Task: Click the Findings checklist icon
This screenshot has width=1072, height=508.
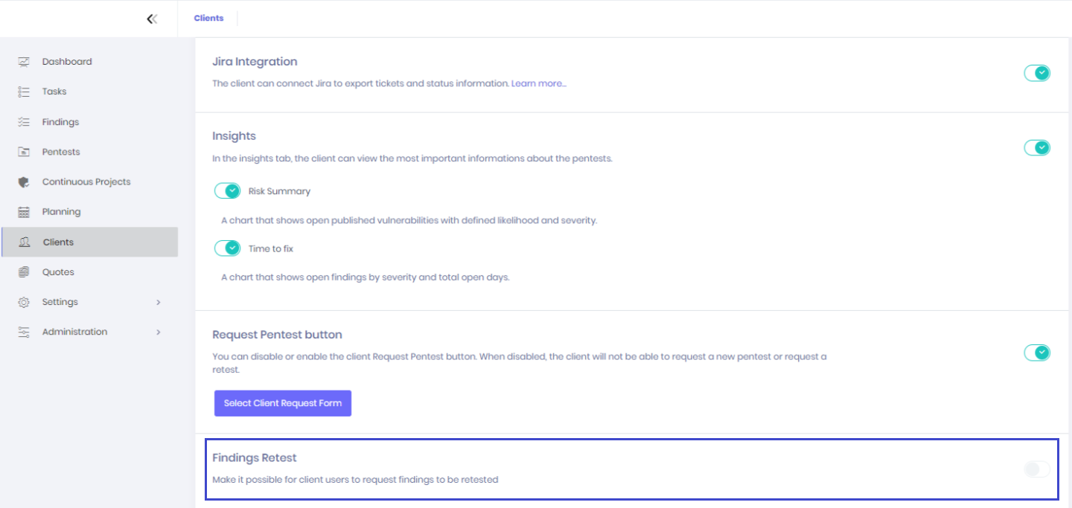Action: 24,122
